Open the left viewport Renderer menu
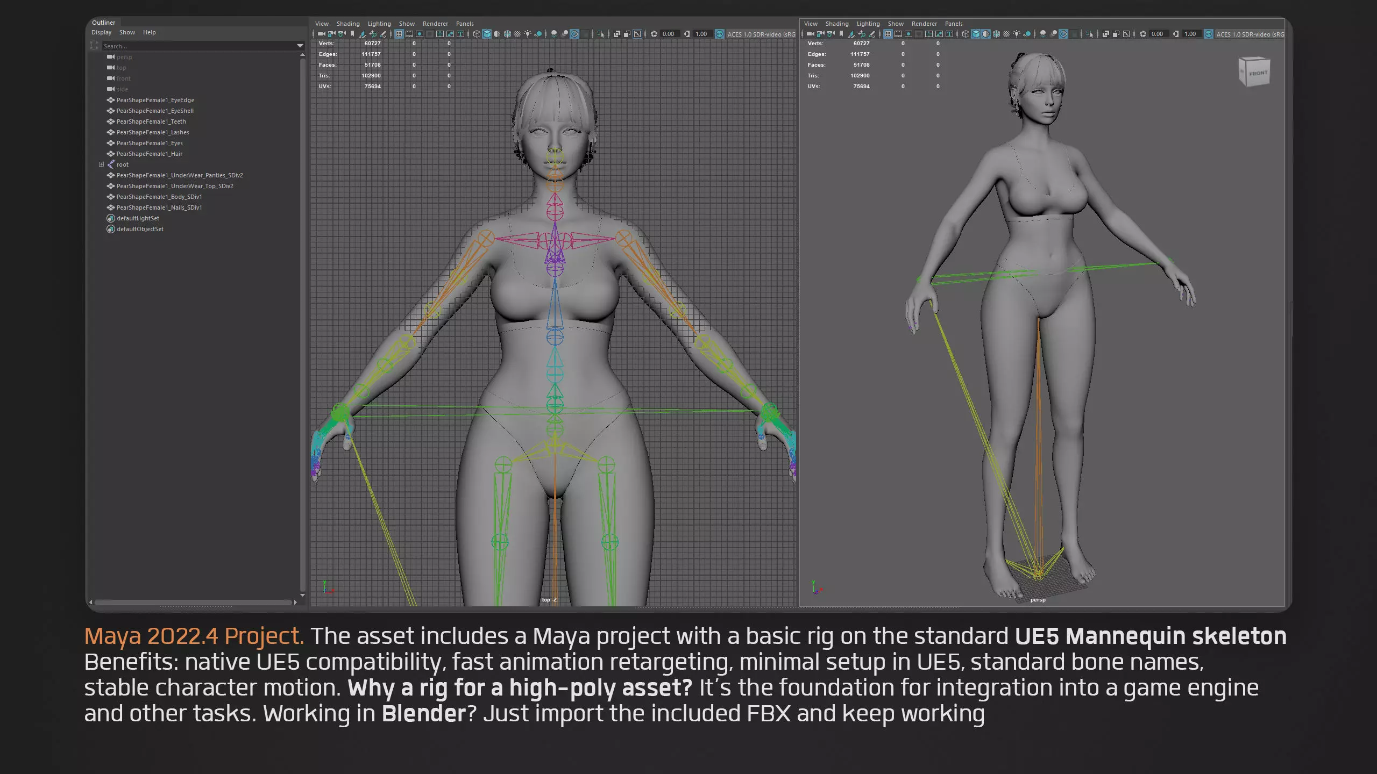1377x774 pixels. point(435,24)
